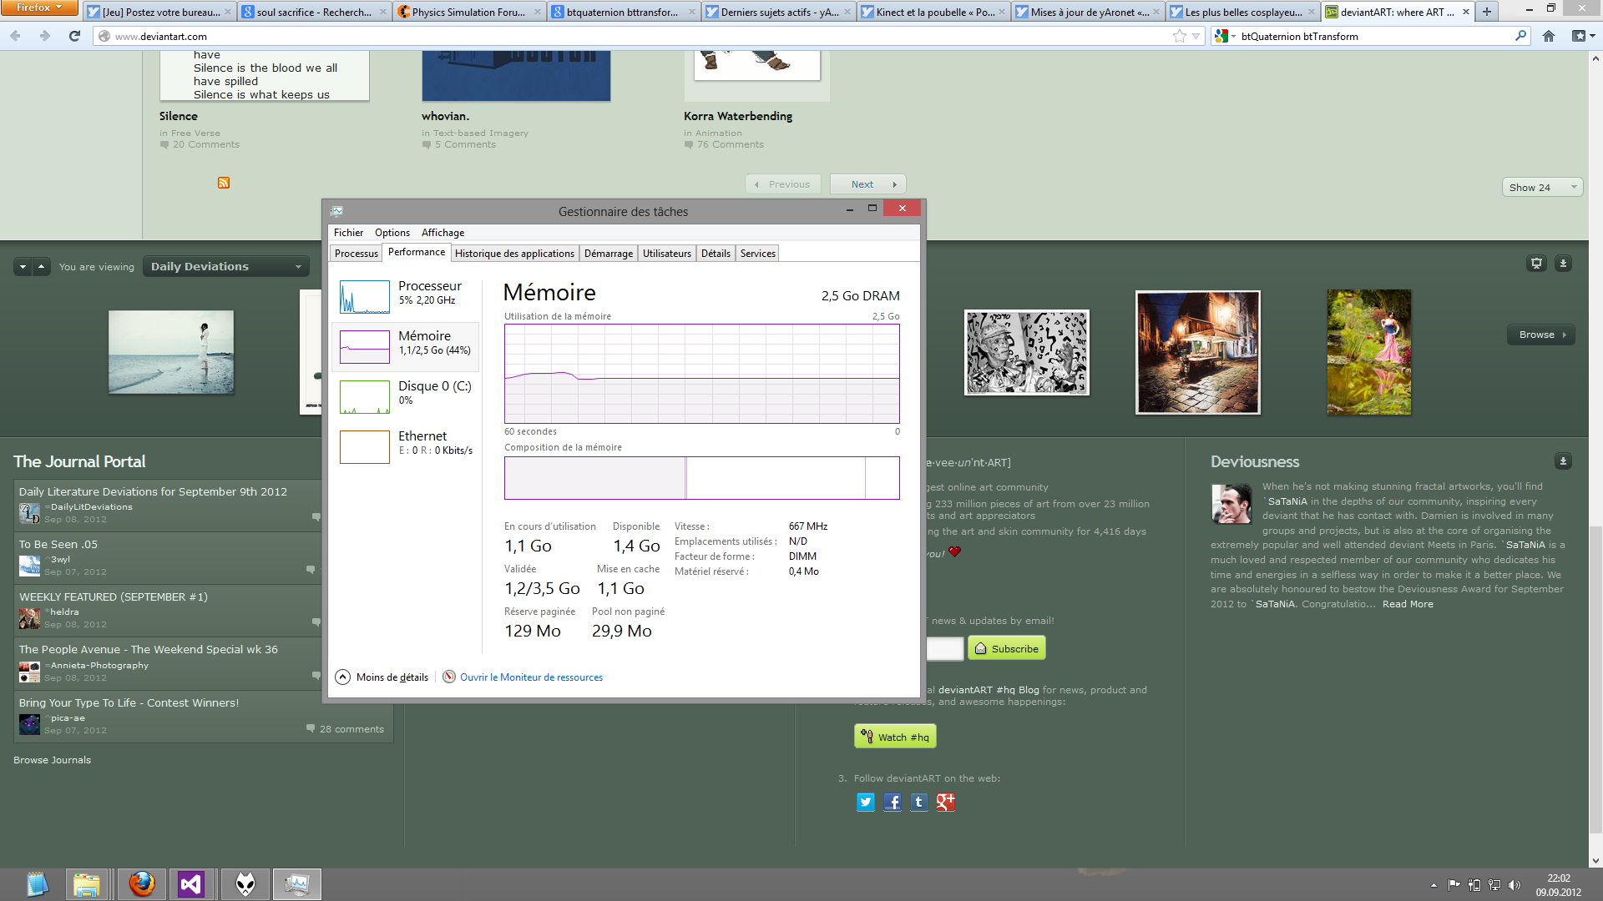Click Firefox home icon

click(x=1549, y=36)
